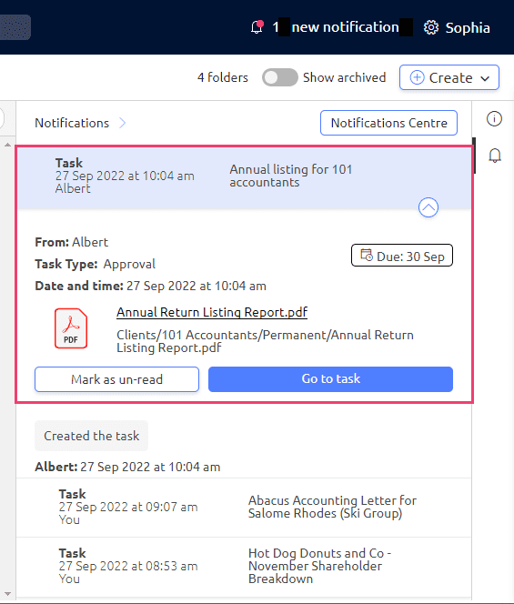Open Hot Dog Donuts and Co notification

[x=244, y=566]
